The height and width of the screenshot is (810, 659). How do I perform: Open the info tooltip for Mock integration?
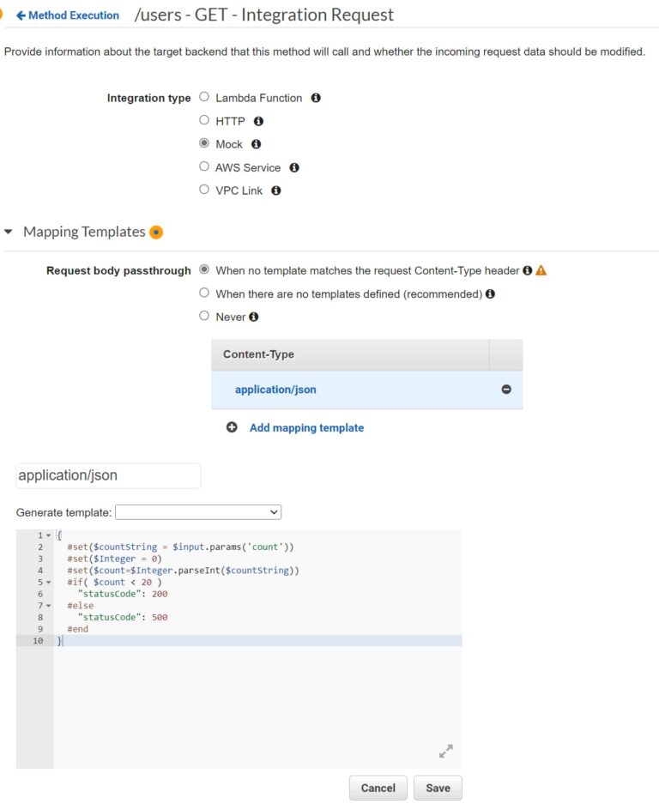256,144
